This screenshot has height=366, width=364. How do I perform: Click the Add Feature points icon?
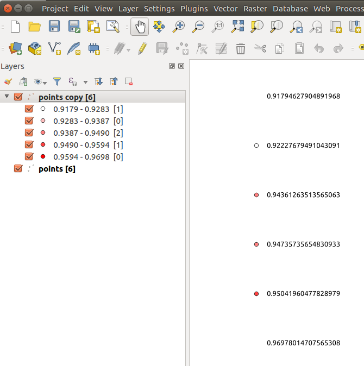[x=182, y=48]
